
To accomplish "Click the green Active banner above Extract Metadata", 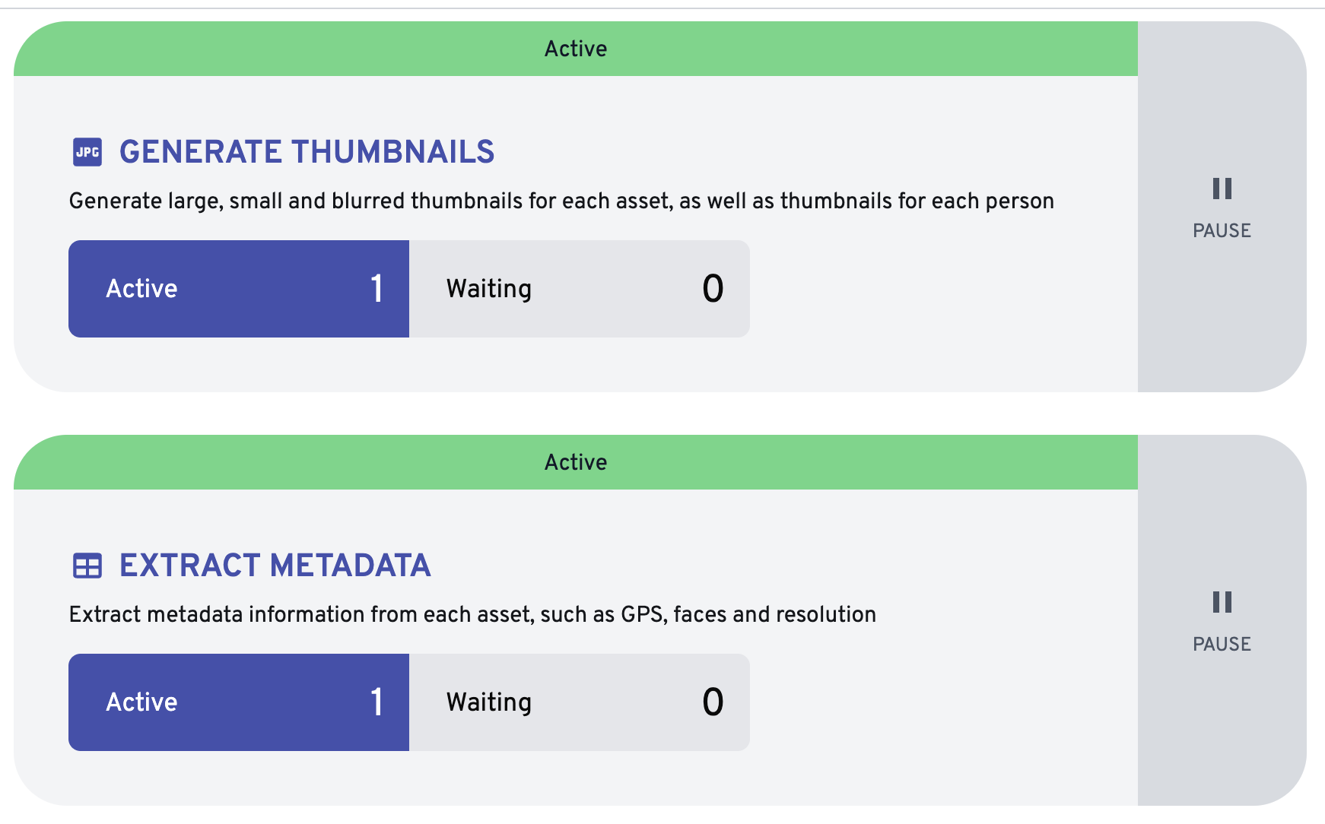I will click(x=576, y=462).
